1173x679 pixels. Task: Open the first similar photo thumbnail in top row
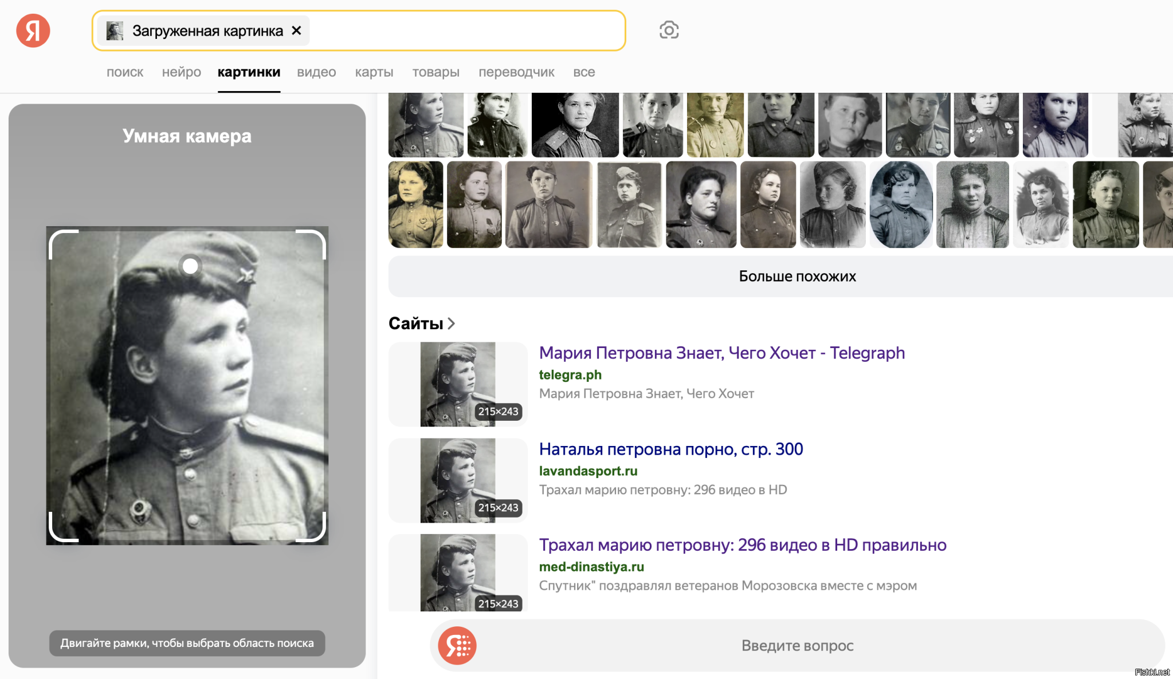point(425,125)
